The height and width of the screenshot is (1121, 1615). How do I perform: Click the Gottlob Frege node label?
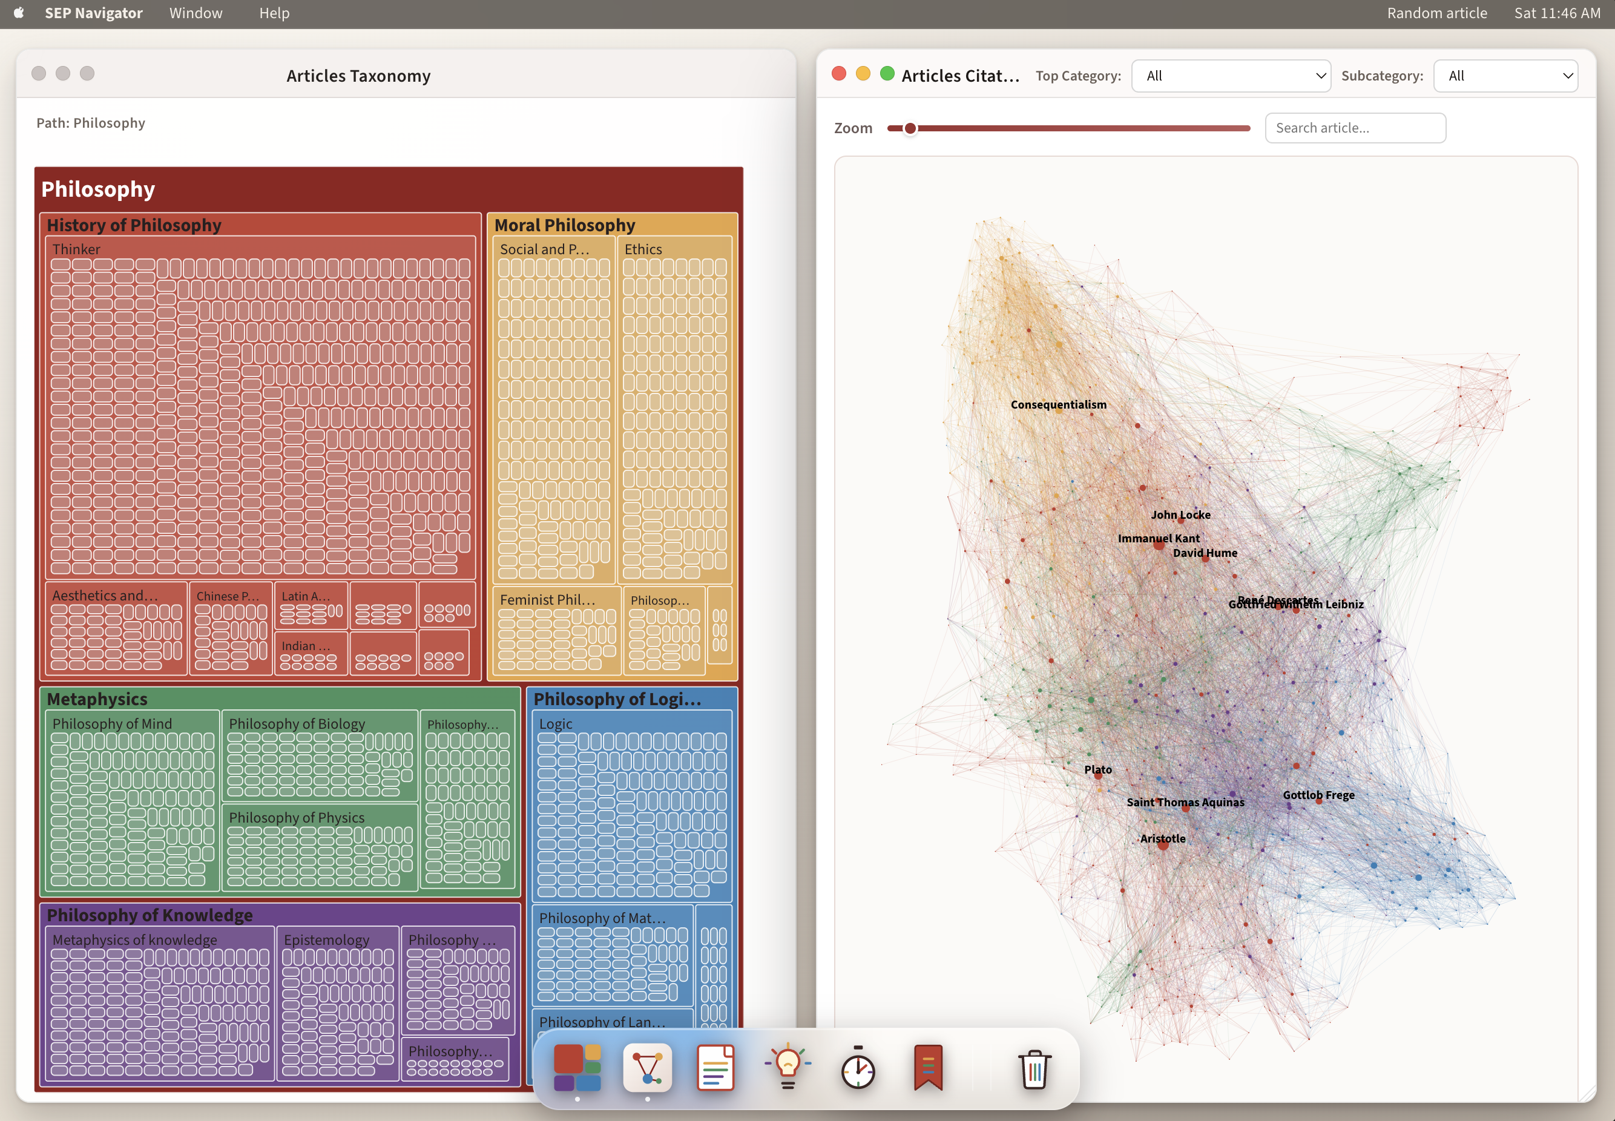coord(1318,795)
